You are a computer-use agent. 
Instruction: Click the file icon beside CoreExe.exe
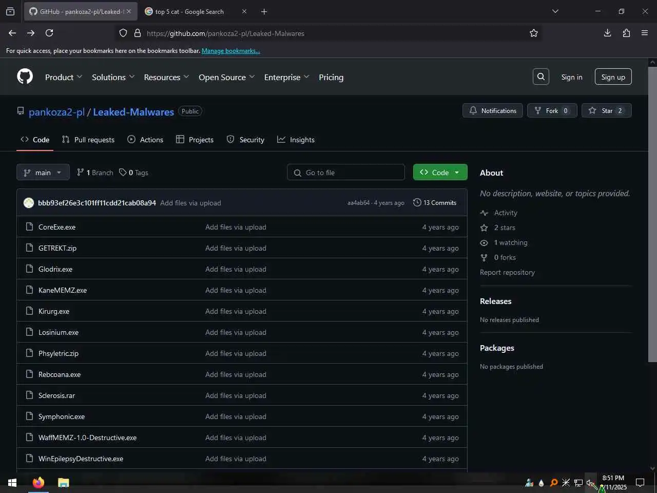tap(29, 226)
